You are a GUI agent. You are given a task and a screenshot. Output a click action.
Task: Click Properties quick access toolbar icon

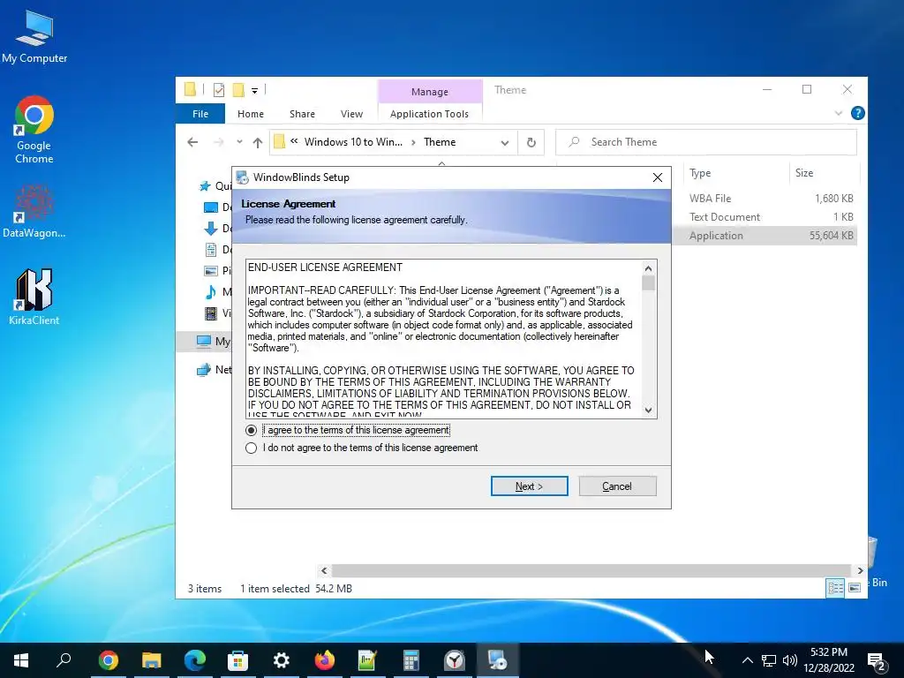tap(219, 89)
